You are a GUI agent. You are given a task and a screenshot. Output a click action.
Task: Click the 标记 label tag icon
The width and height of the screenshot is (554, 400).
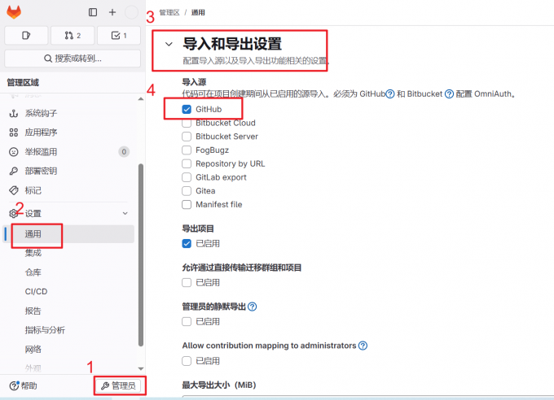[13, 190]
